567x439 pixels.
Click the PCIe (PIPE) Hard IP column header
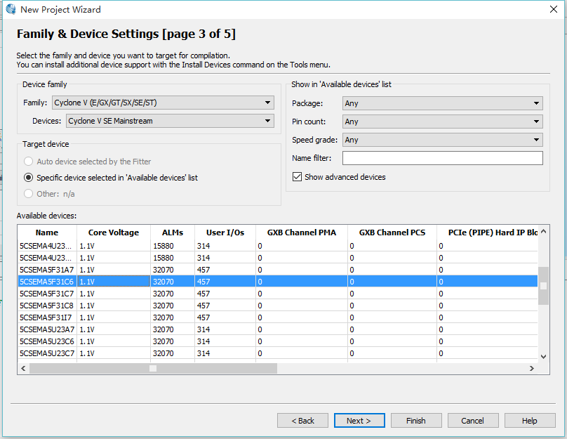[488, 232]
